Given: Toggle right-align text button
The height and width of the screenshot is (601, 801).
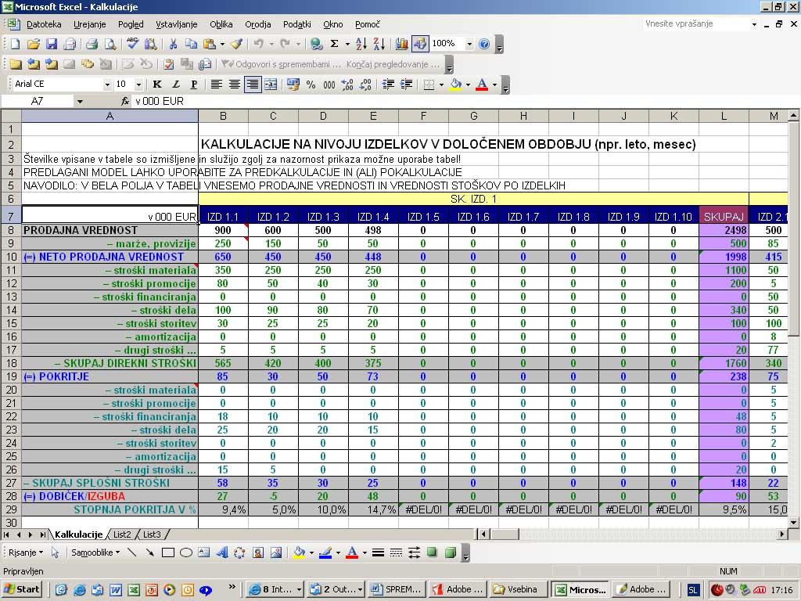Looking at the screenshot, I should click(252, 85).
